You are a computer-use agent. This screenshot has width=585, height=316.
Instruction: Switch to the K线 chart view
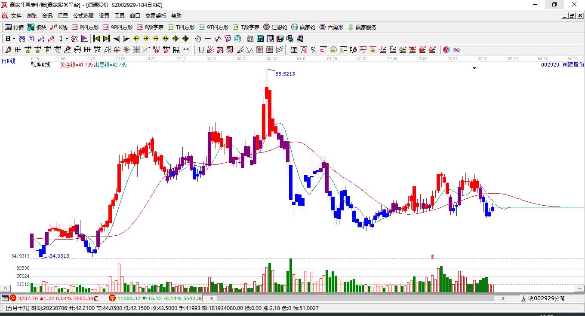[x=59, y=27]
